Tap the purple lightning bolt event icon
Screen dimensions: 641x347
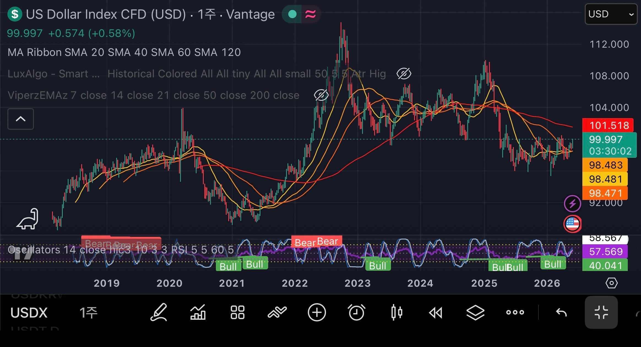coord(572,204)
